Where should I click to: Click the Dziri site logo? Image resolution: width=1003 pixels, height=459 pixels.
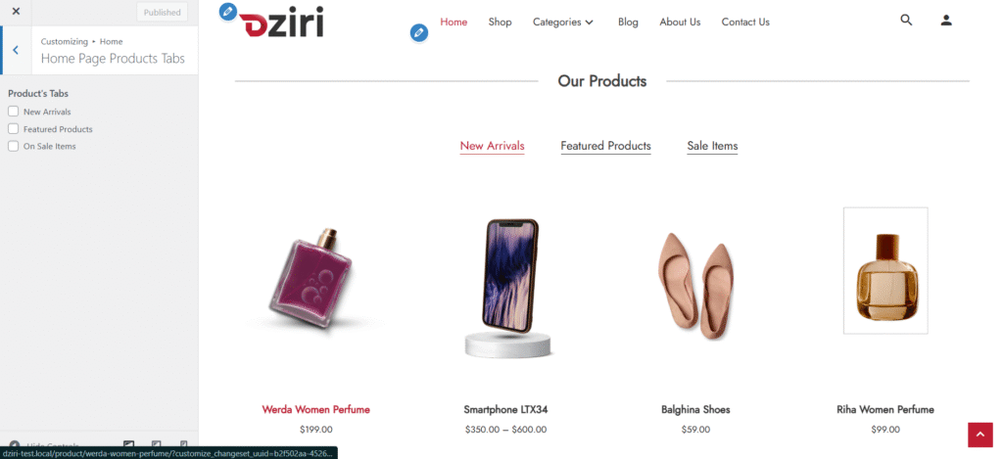click(x=281, y=23)
